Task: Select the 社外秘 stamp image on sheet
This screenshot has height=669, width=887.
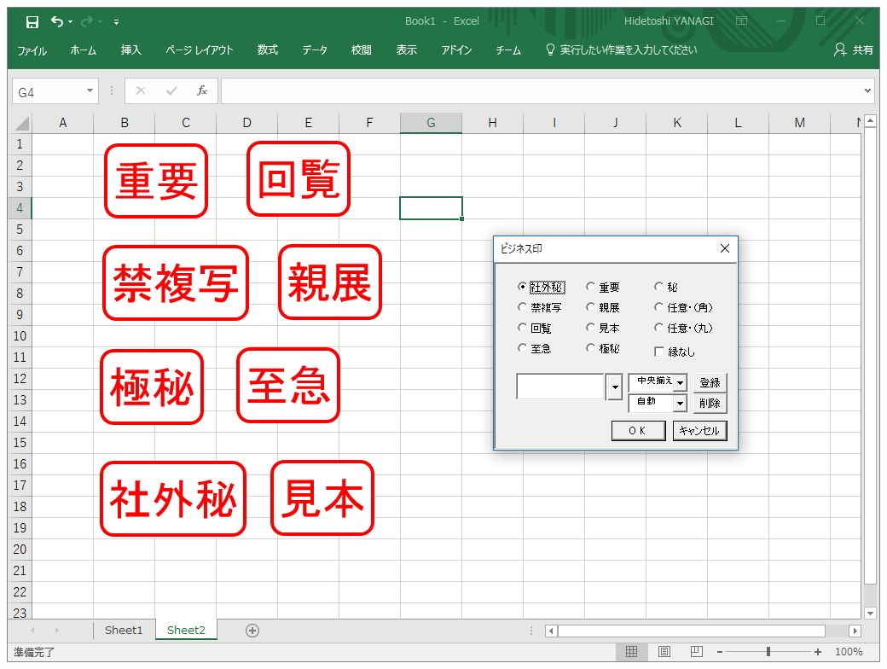Action: 173,498
